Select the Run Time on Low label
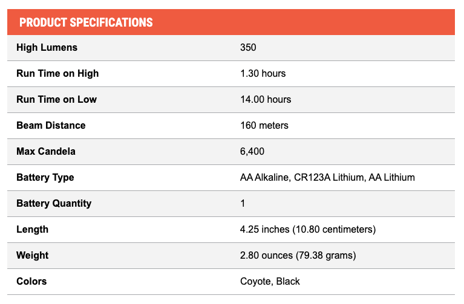 (57, 100)
